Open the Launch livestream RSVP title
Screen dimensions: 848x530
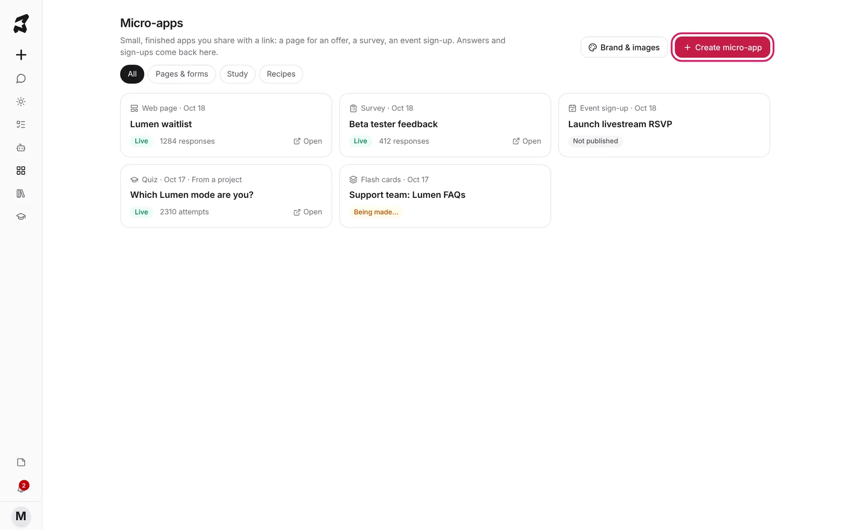click(620, 124)
